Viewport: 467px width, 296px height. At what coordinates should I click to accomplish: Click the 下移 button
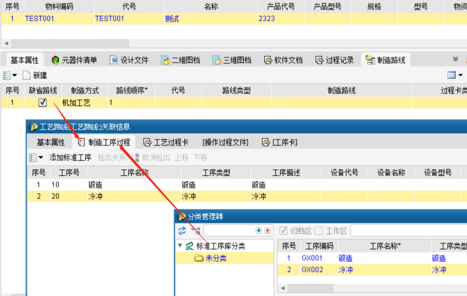[201, 157]
